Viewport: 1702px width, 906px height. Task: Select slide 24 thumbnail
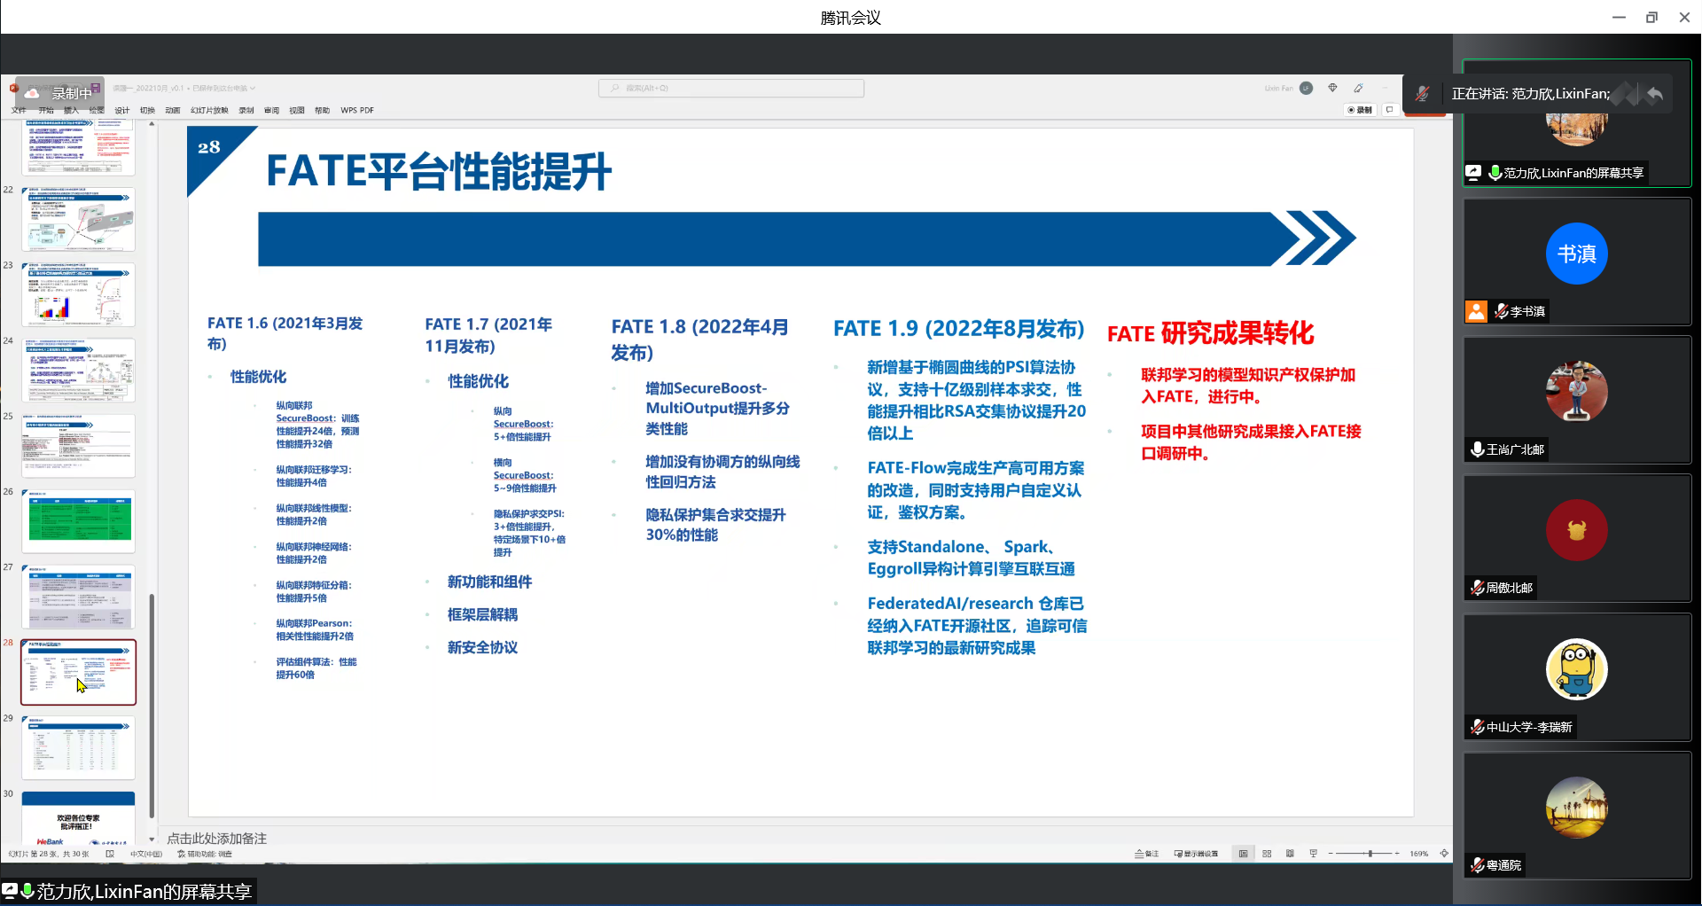tap(79, 370)
